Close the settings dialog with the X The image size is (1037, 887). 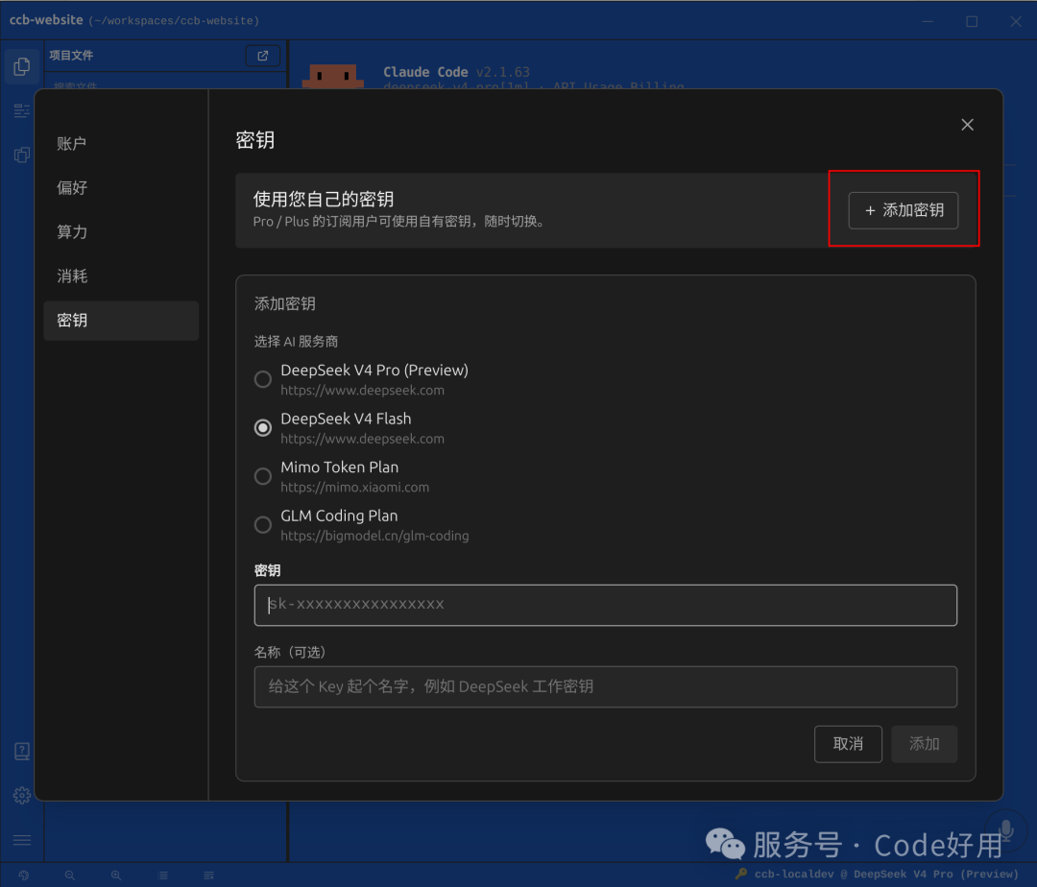(967, 125)
